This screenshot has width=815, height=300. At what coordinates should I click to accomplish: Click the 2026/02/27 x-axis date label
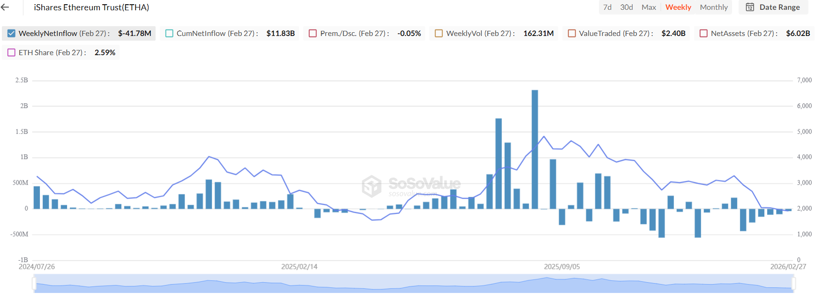[x=788, y=267]
